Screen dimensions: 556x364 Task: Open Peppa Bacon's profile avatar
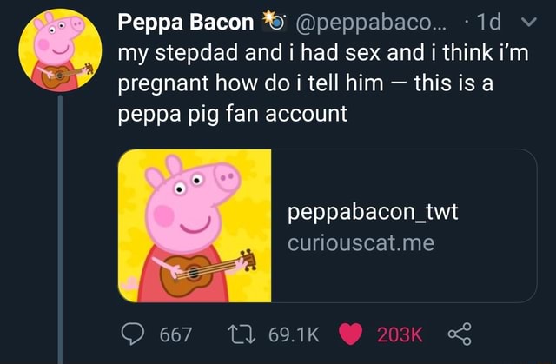(59, 49)
